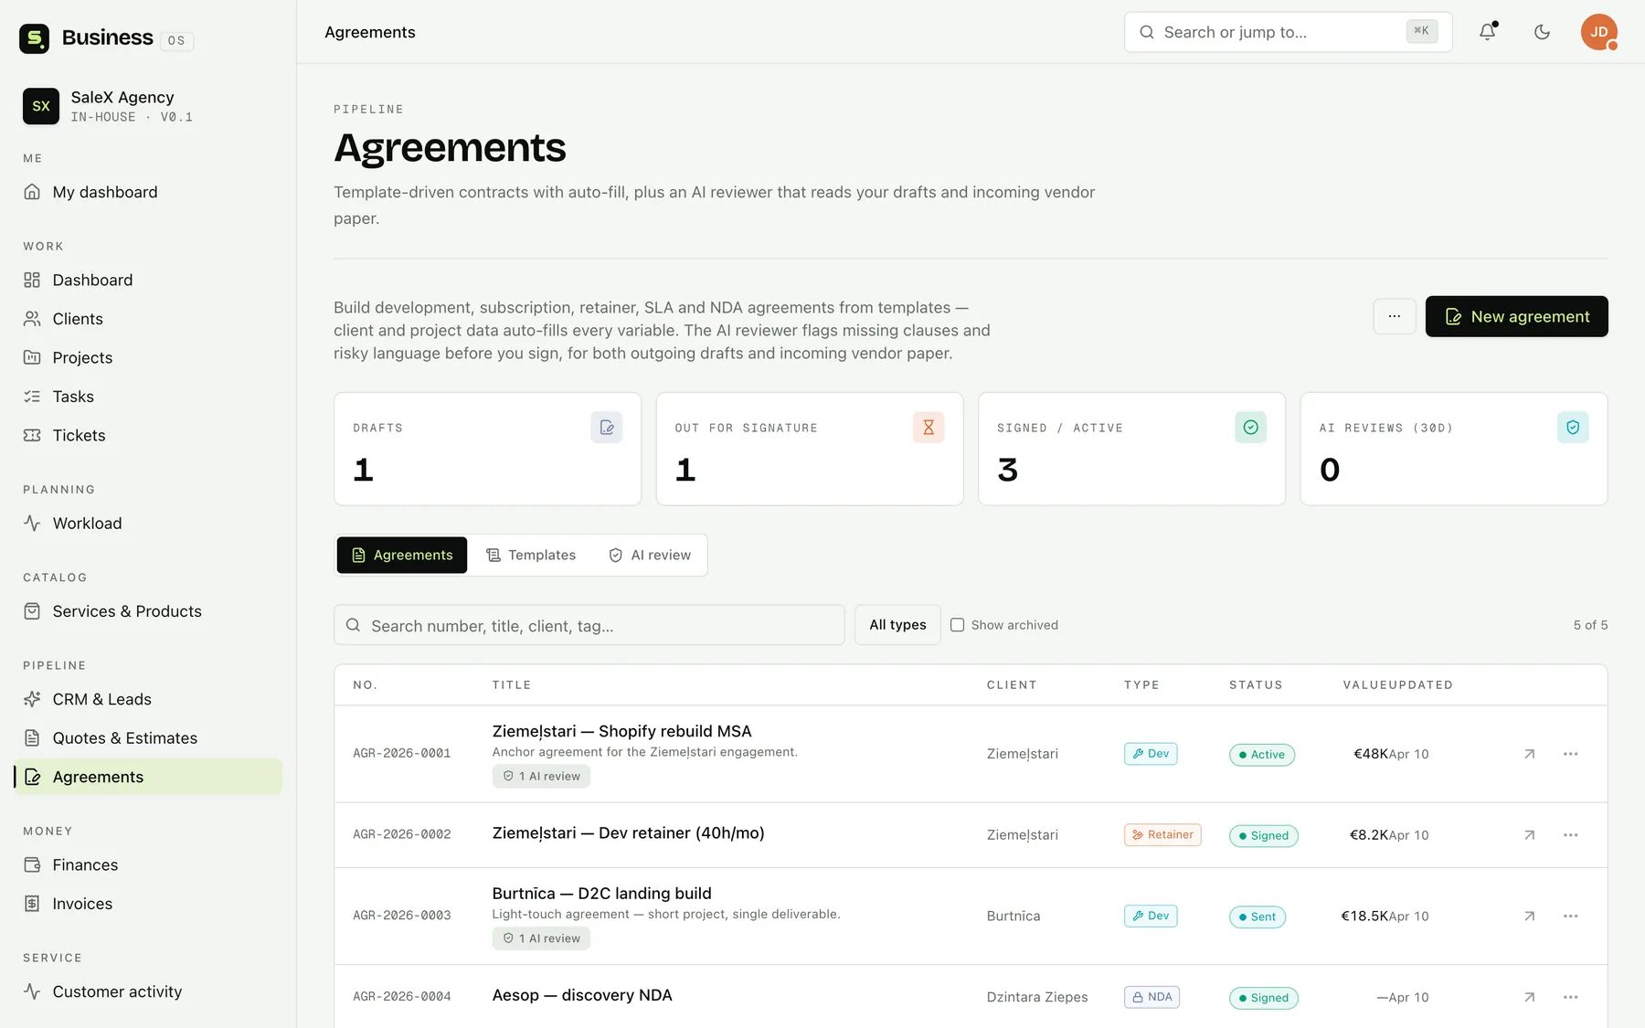
Task: Open external arrow for AGR-2026-0001
Action: coord(1529,754)
